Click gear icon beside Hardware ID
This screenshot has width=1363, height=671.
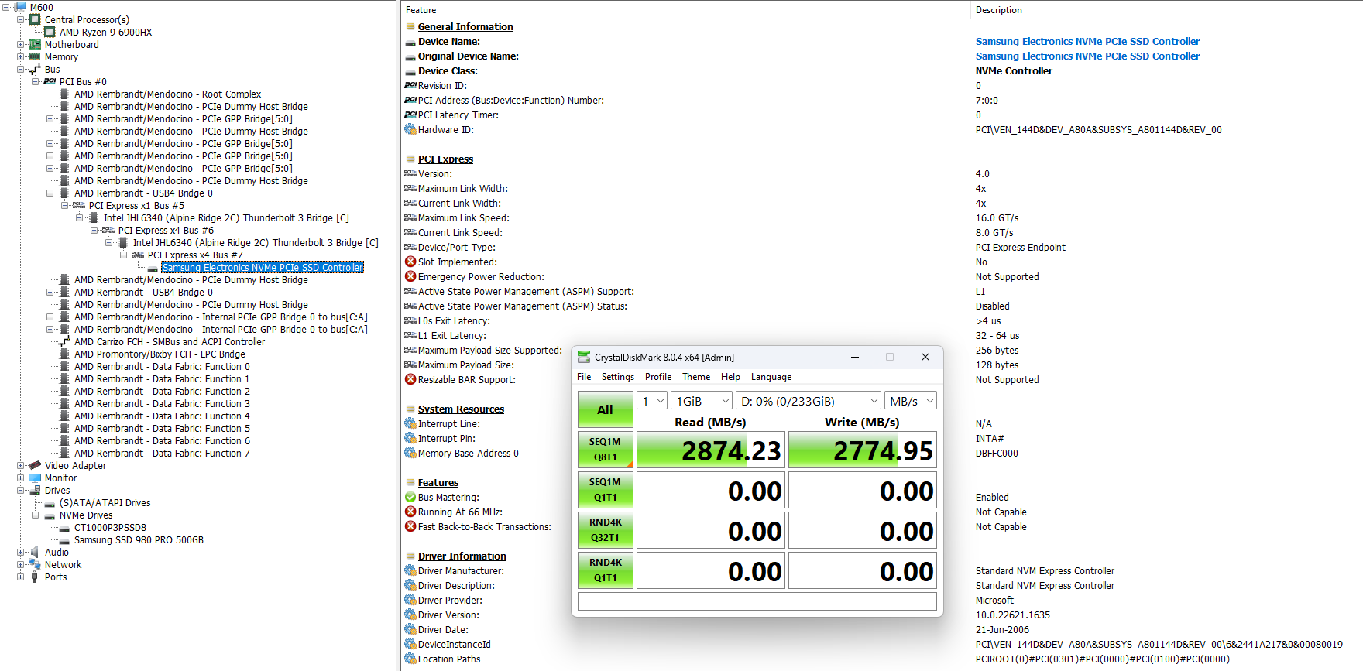(410, 129)
